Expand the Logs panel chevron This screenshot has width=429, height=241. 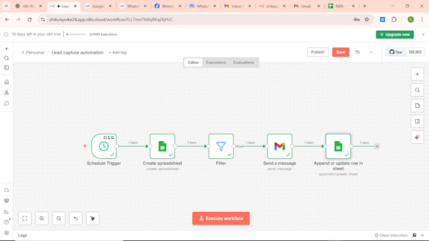tap(423, 235)
